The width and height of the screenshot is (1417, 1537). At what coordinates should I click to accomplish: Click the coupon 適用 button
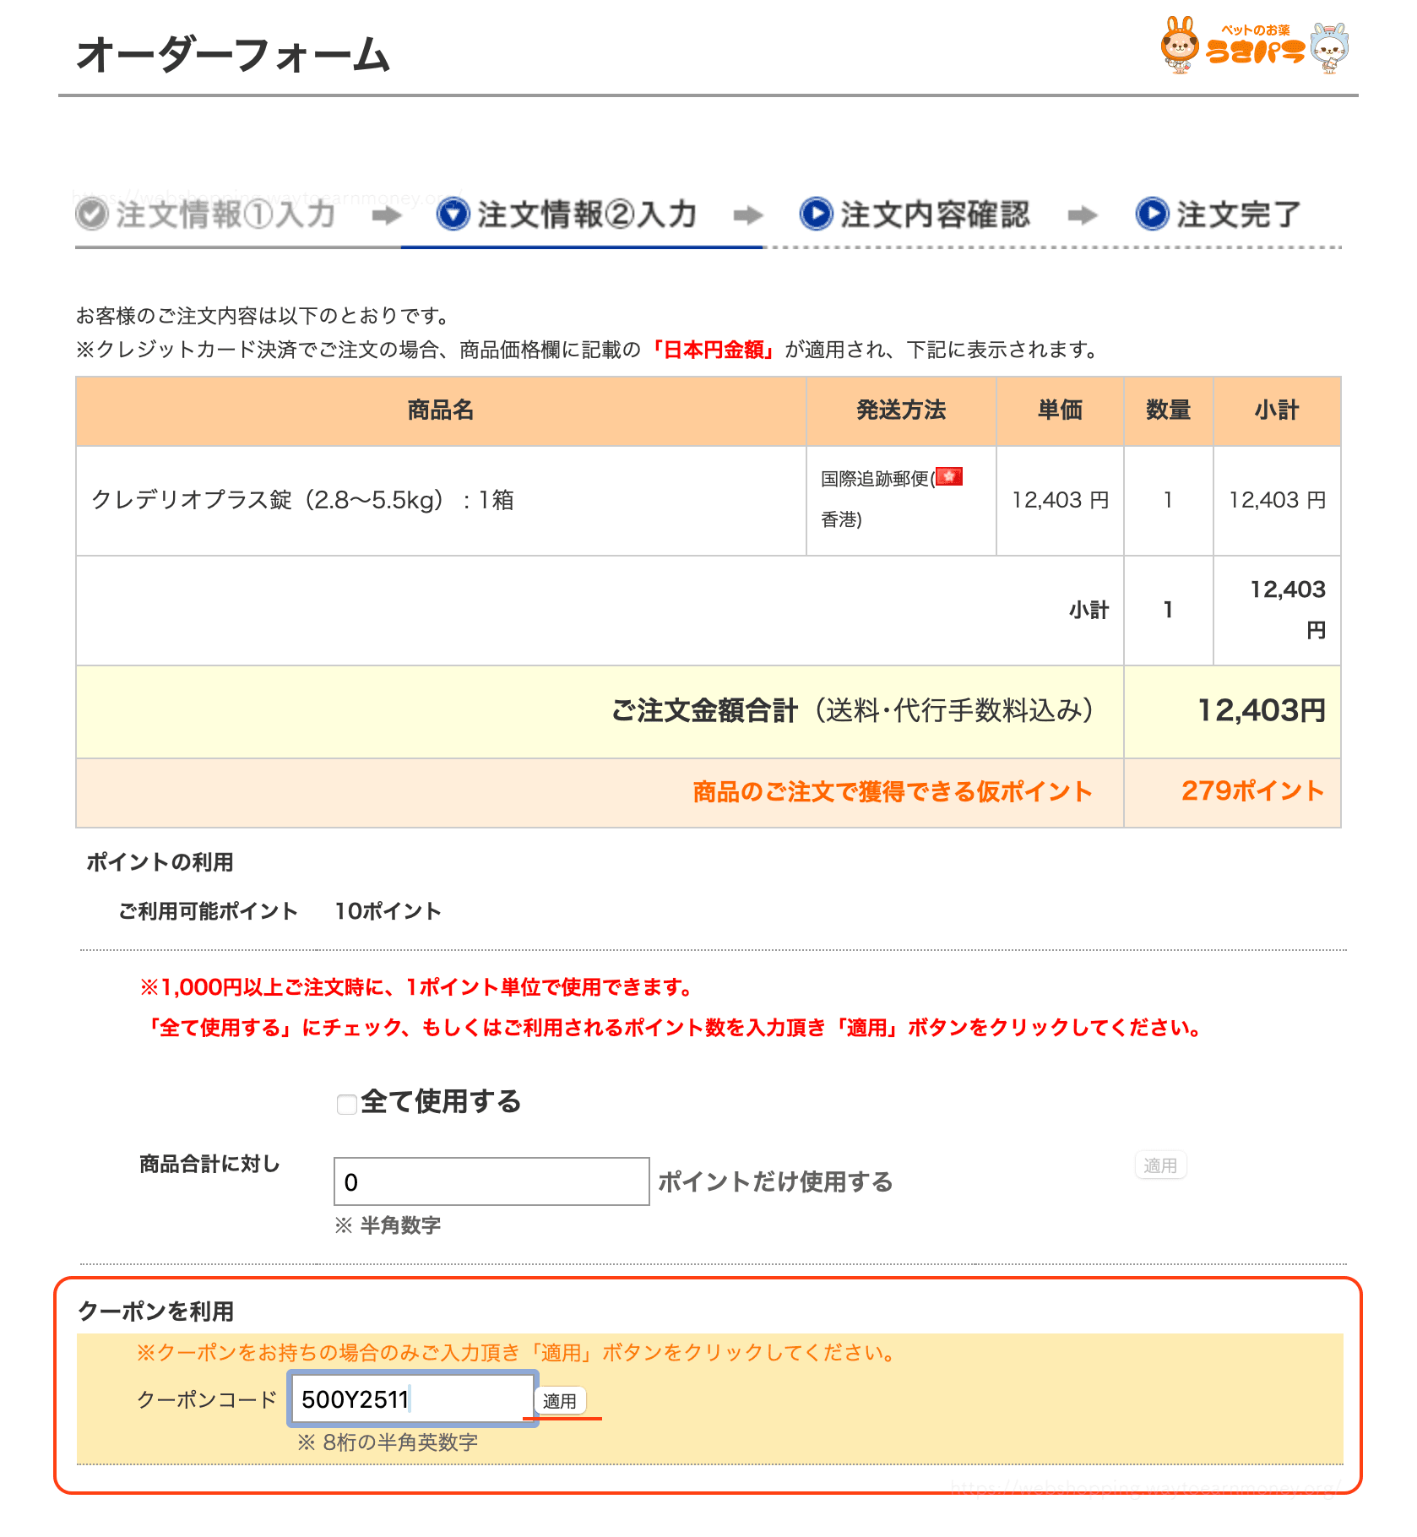(x=561, y=1400)
